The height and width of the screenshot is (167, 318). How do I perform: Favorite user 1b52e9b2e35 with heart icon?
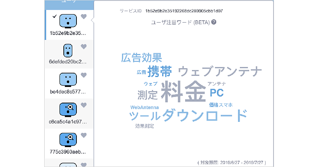(x=84, y=17)
